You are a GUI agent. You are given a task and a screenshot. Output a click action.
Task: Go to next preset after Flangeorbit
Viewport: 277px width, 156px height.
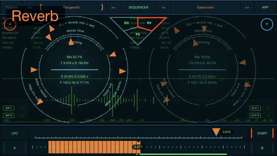point(113,7)
